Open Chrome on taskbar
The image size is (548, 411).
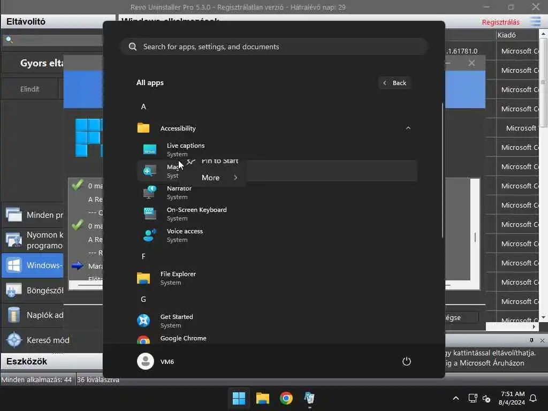tap(286, 398)
